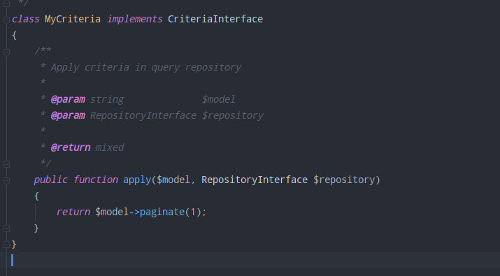500x276 pixels.
Task: Click the paginate method call
Action: click(x=162, y=212)
